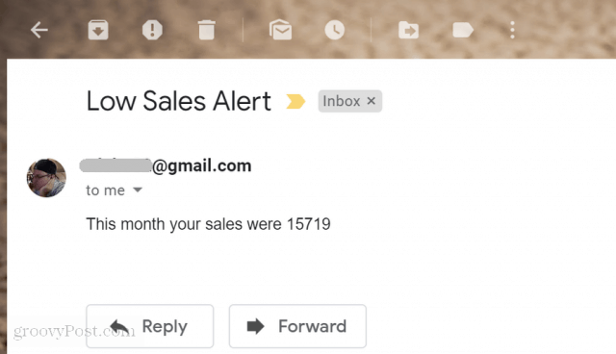Snooze the email with clock icon

pos(335,30)
